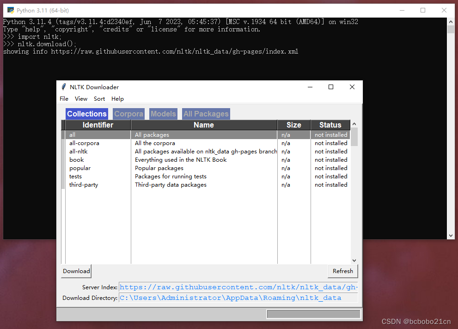This screenshot has width=458, height=329.
Task: Open the Help menu
Action: point(117,99)
